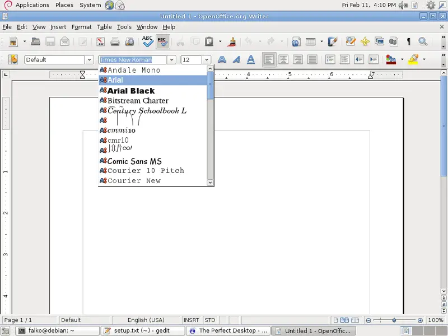
Task: Collapse the font name dropdown arrow
Action: click(171, 60)
